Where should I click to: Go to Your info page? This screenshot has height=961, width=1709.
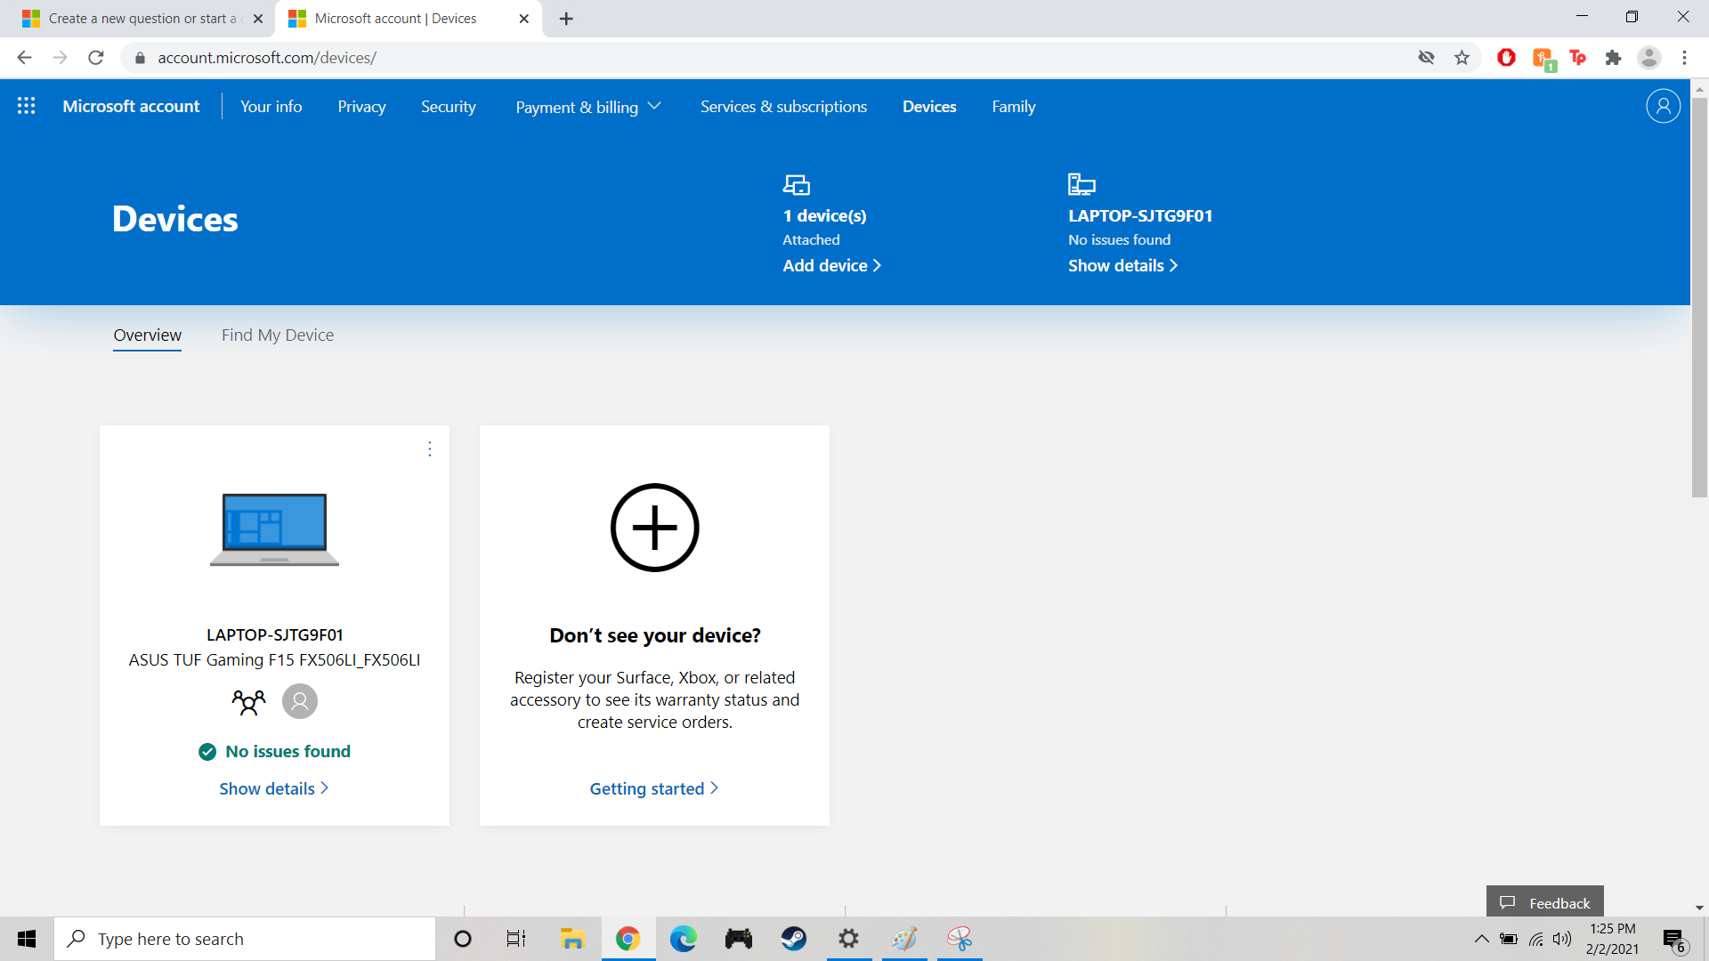271,107
